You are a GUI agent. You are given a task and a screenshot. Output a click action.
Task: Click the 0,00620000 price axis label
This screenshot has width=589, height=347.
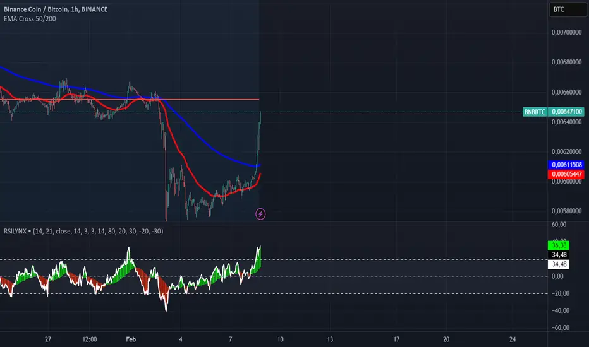[566, 151]
